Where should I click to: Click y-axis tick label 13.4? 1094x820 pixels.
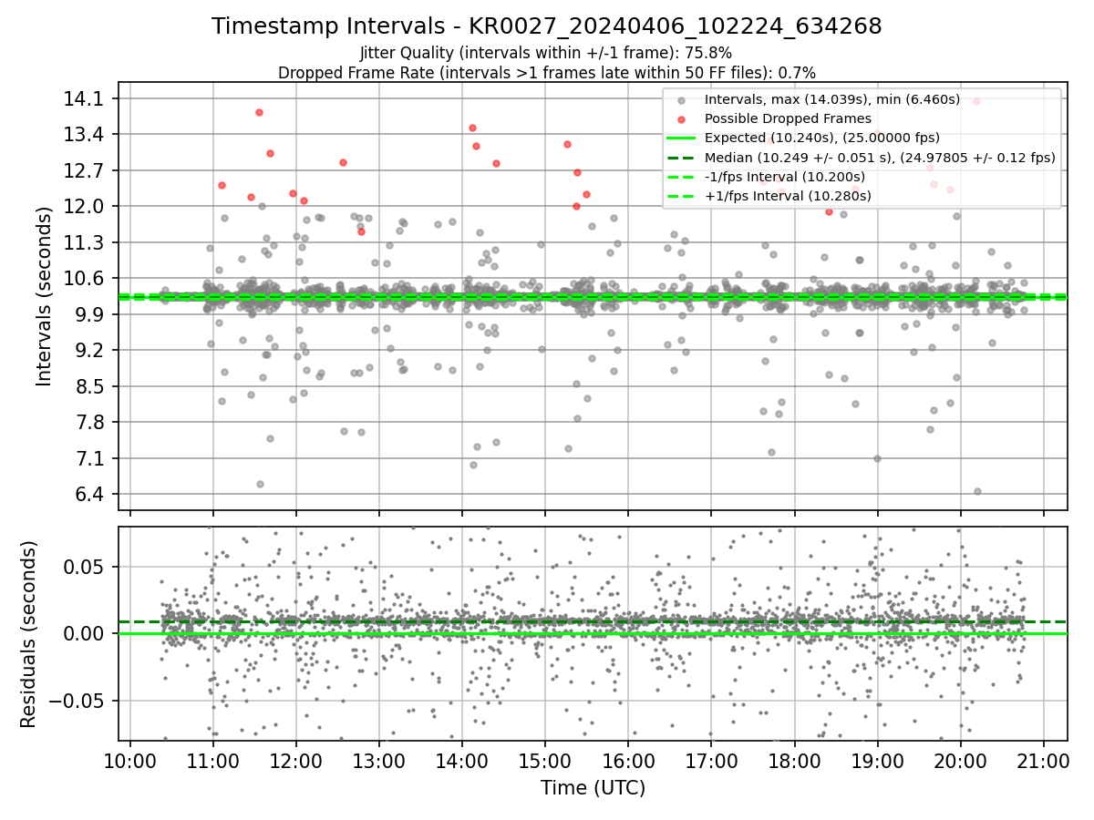click(x=84, y=135)
